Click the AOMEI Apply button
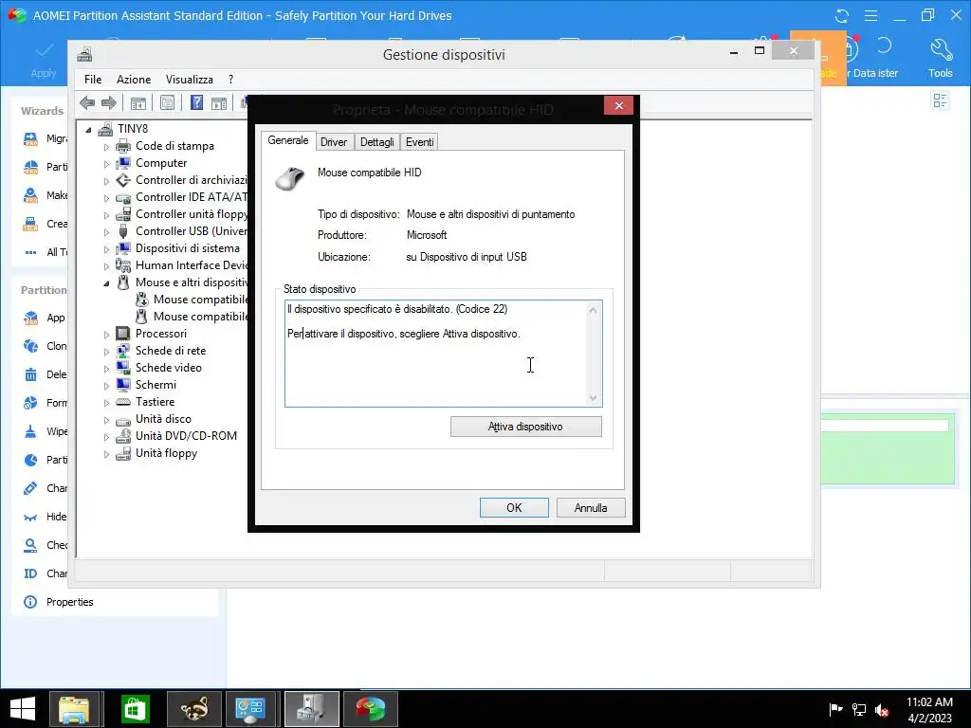The height and width of the screenshot is (728, 971). coord(44,60)
